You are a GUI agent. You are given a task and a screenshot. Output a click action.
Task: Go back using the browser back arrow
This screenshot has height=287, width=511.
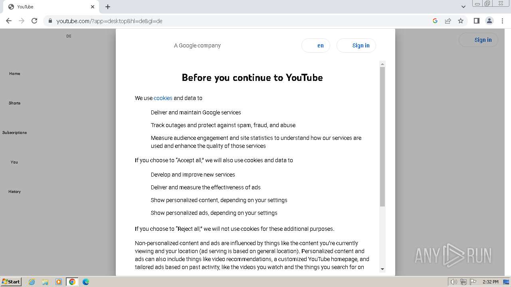[x=9, y=21]
